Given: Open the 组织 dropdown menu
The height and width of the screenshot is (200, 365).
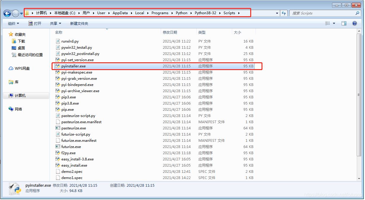Looking at the screenshot, I should pyautogui.click(x=13, y=23).
